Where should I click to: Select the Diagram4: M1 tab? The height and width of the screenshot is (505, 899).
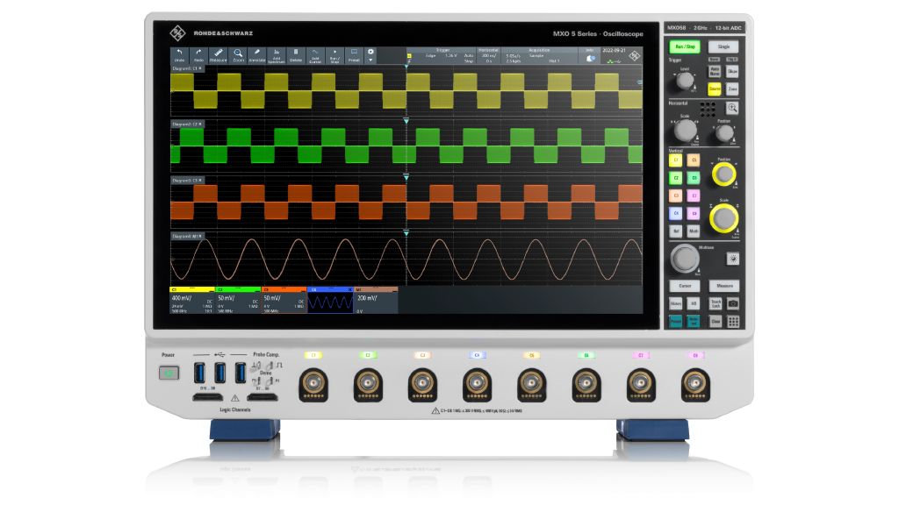186,236
